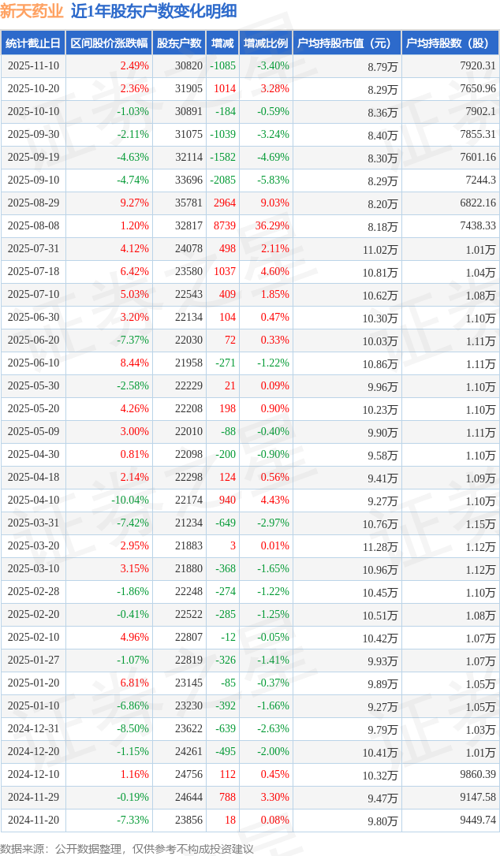500x856 pixels.
Task: Click the 2024-11-20 date cell
Action: coord(33,821)
